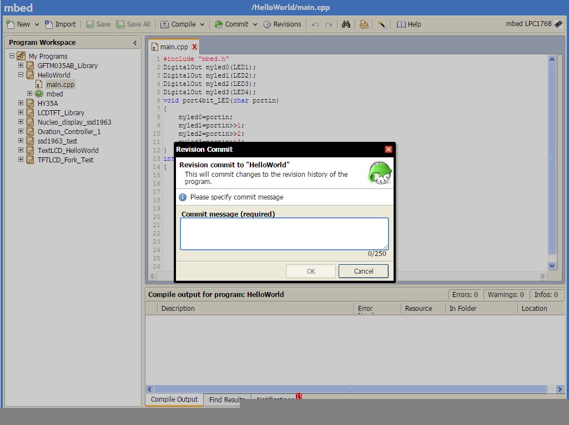
Task: Open the Commit dropdown arrow
Action: pyautogui.click(x=255, y=24)
